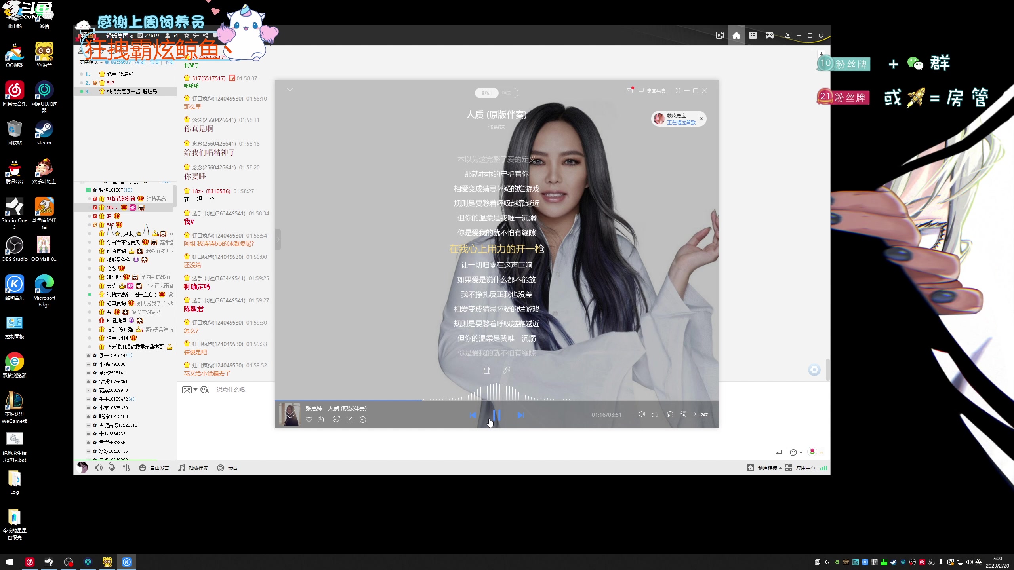This screenshot has height=570, width=1014.
Task: Click the 在我心上用力的开一枪 lyric line
Action: point(497,249)
